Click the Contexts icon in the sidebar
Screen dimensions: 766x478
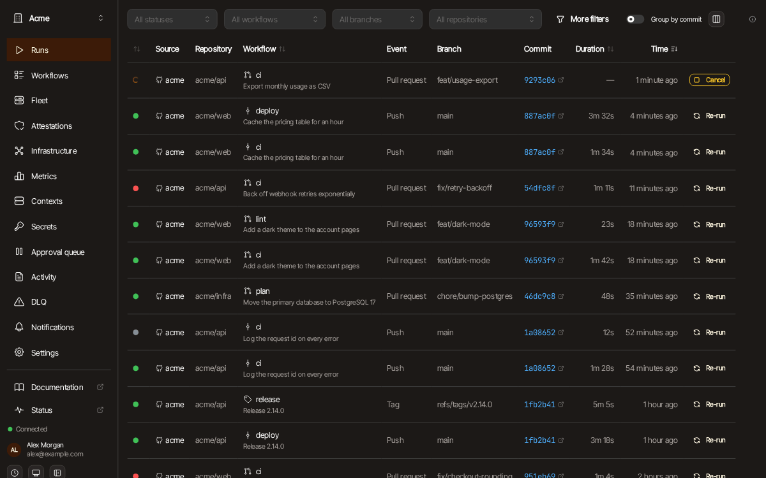19,201
